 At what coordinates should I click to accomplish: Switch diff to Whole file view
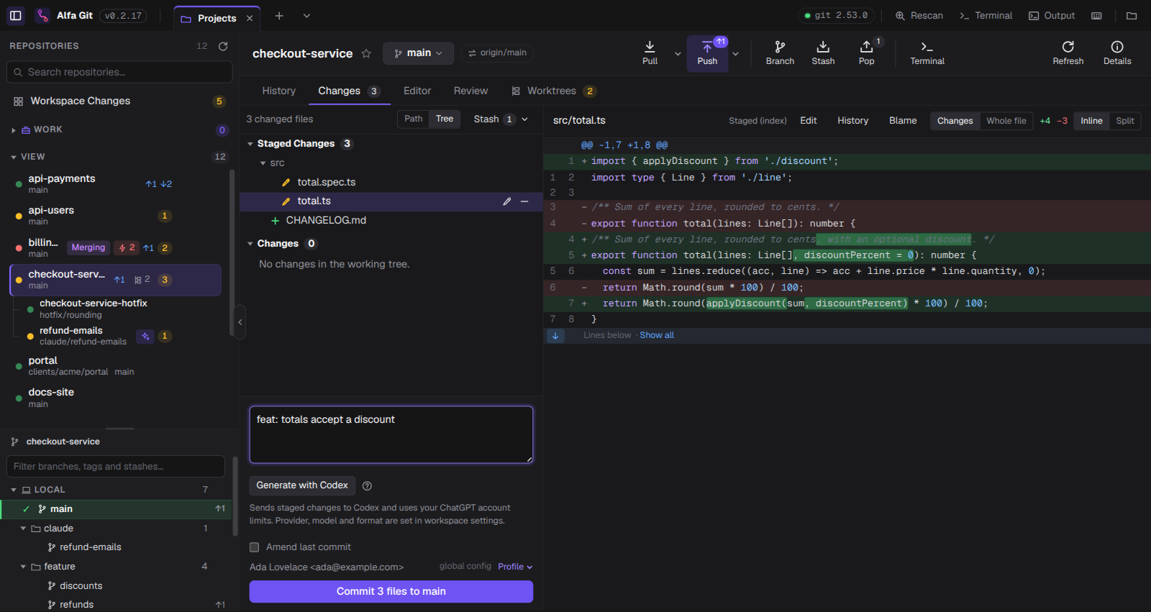(x=1006, y=121)
